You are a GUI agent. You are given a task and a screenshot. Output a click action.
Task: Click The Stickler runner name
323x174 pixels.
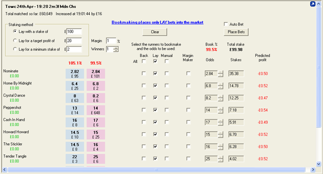pos(13,144)
